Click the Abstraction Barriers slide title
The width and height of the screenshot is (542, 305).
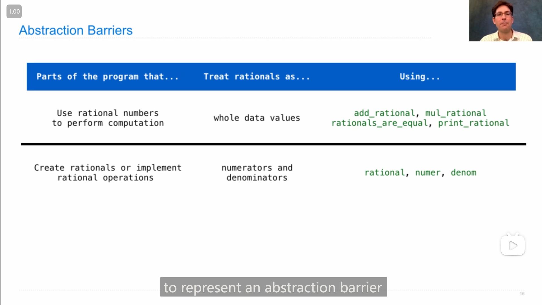pos(76,30)
